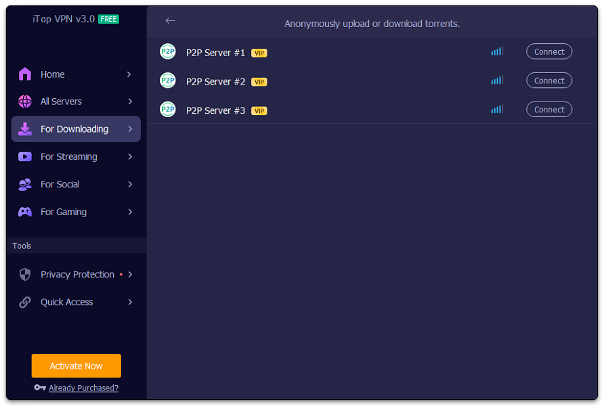The width and height of the screenshot is (604, 406).
Task: Expand the Home menu chevron
Action: [129, 74]
